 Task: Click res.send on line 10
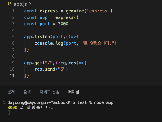45,69
